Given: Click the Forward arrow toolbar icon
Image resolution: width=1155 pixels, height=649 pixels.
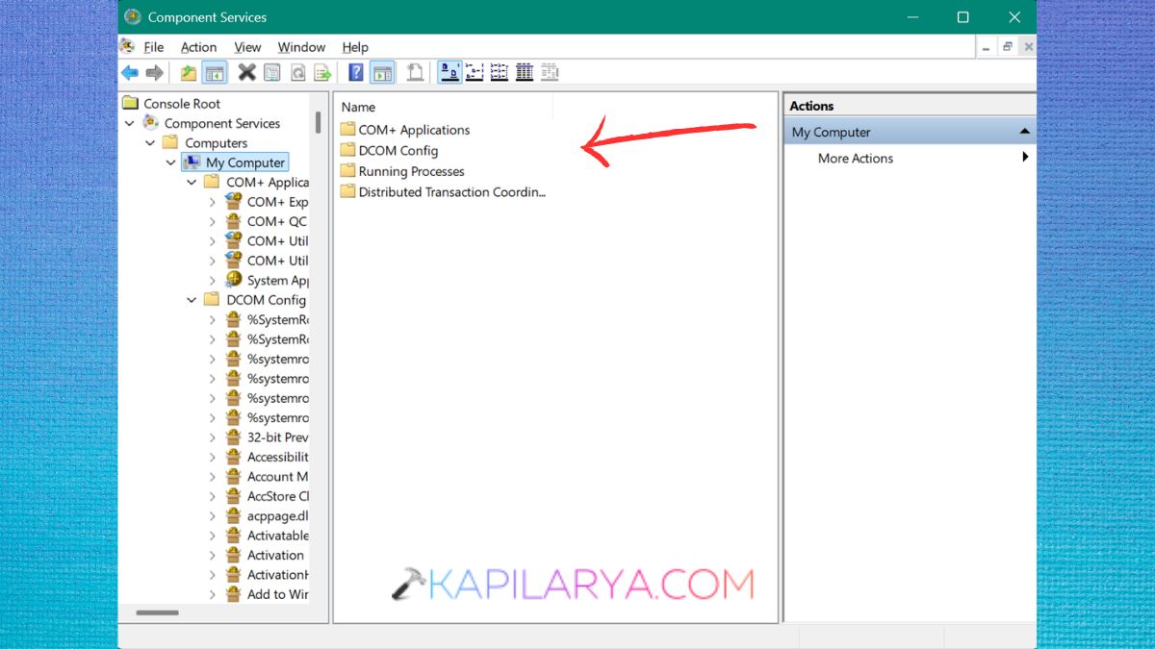Looking at the screenshot, I should pyautogui.click(x=154, y=73).
